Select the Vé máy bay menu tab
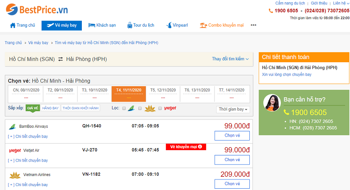 (62, 25)
